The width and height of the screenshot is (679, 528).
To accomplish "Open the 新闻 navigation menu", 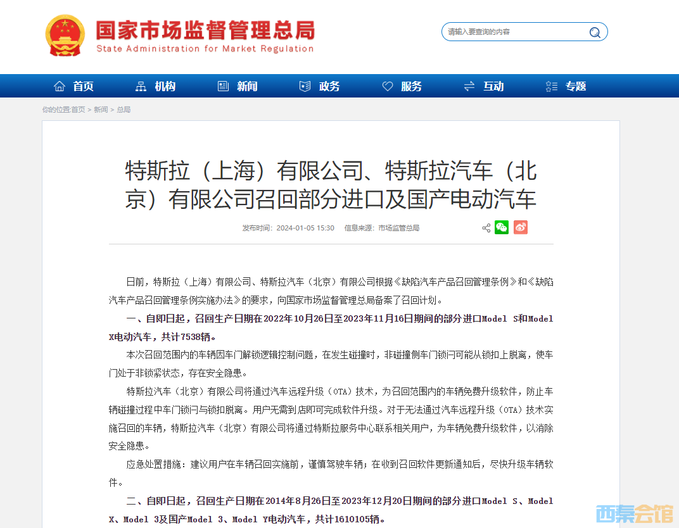I will pos(247,86).
